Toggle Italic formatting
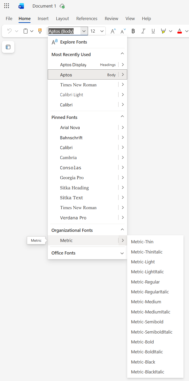Viewport: 189px width, 381px height. pyautogui.click(x=143, y=31)
